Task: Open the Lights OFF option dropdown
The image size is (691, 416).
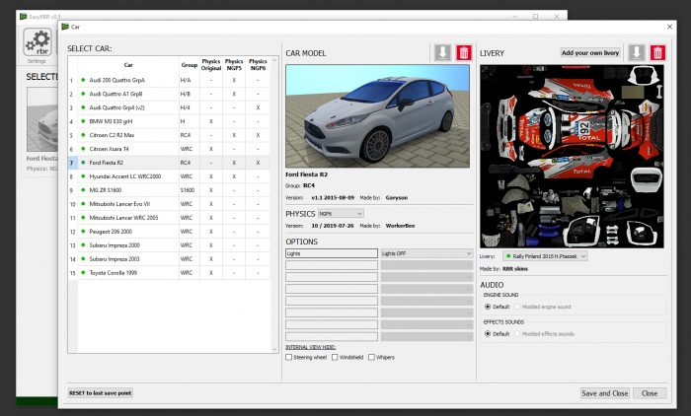Action: click(426, 253)
